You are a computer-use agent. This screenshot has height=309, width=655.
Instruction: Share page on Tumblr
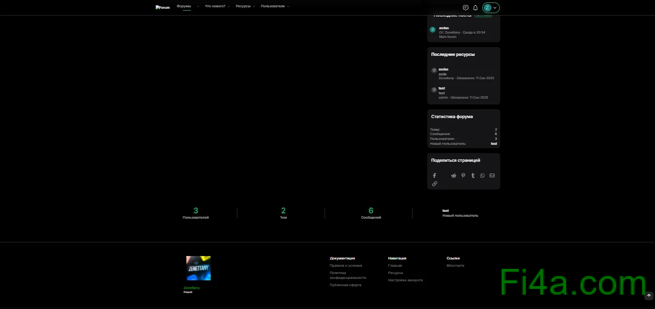[x=473, y=175]
